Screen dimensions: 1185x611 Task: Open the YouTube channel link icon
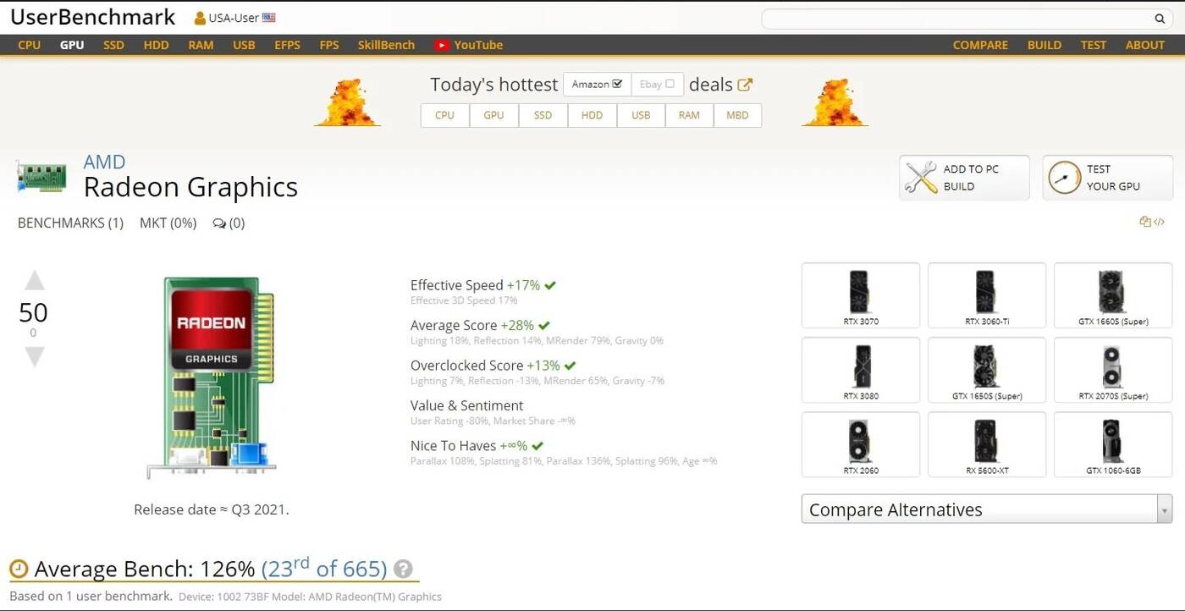tap(442, 45)
